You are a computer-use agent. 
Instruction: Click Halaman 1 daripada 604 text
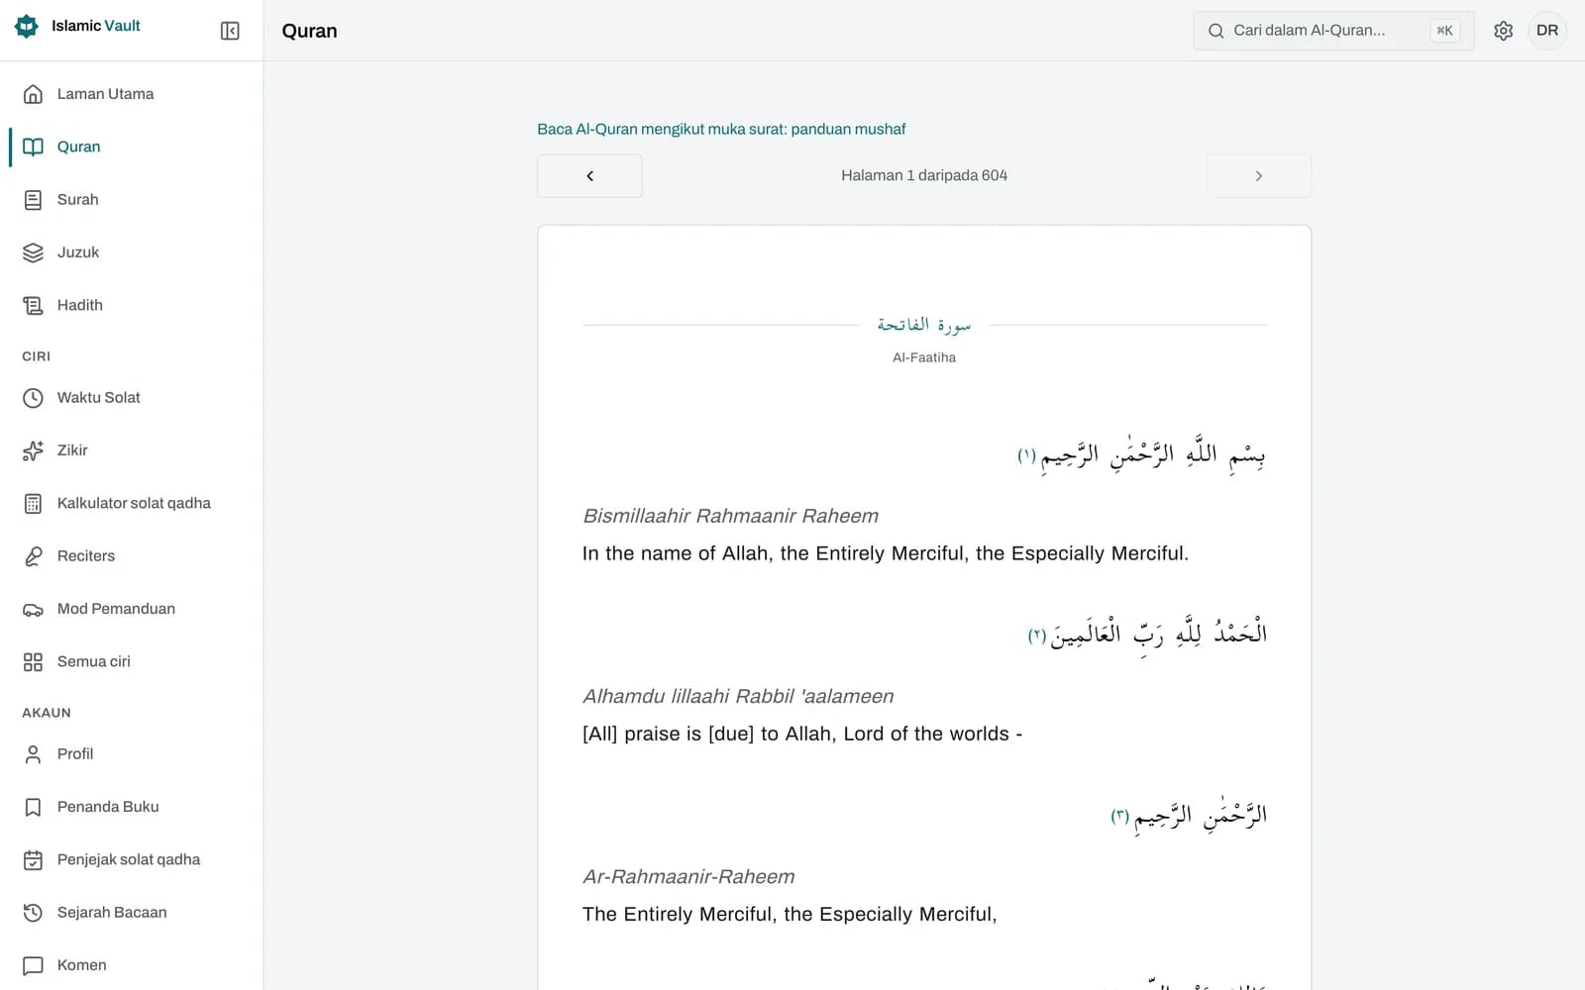tap(923, 175)
